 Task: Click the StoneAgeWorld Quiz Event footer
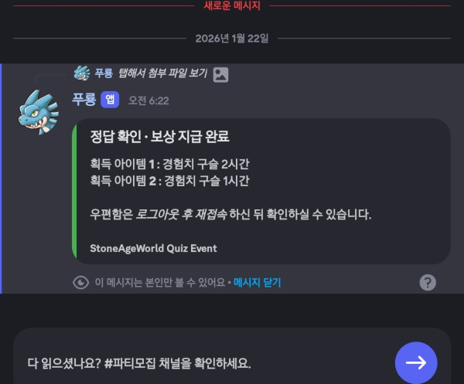click(x=153, y=248)
